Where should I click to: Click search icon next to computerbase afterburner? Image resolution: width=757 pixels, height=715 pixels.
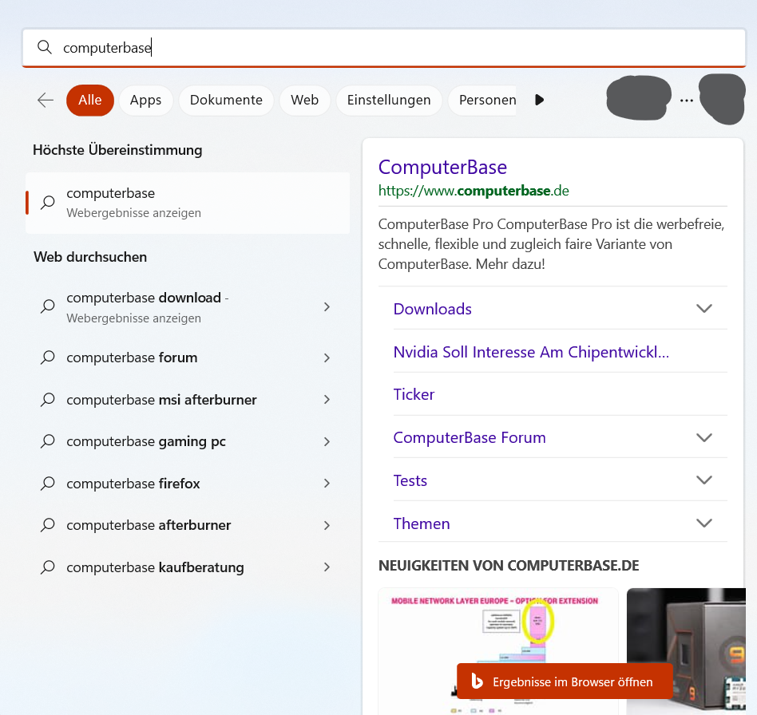(x=47, y=525)
